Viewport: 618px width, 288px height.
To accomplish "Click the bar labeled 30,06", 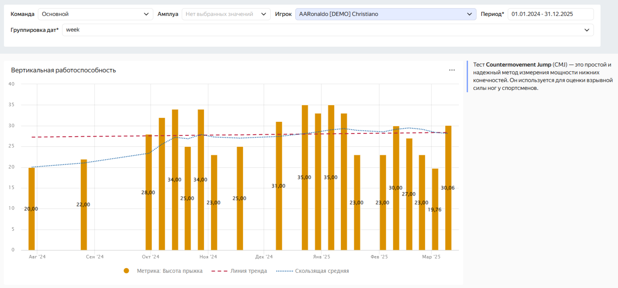I will click(x=448, y=188).
